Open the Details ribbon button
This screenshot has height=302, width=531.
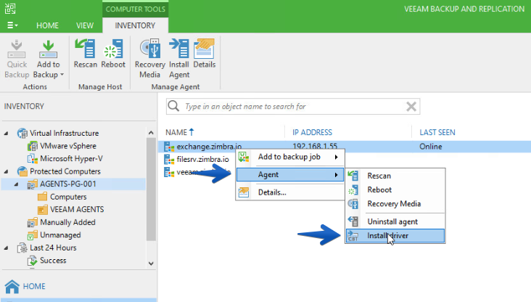pyautogui.click(x=205, y=54)
